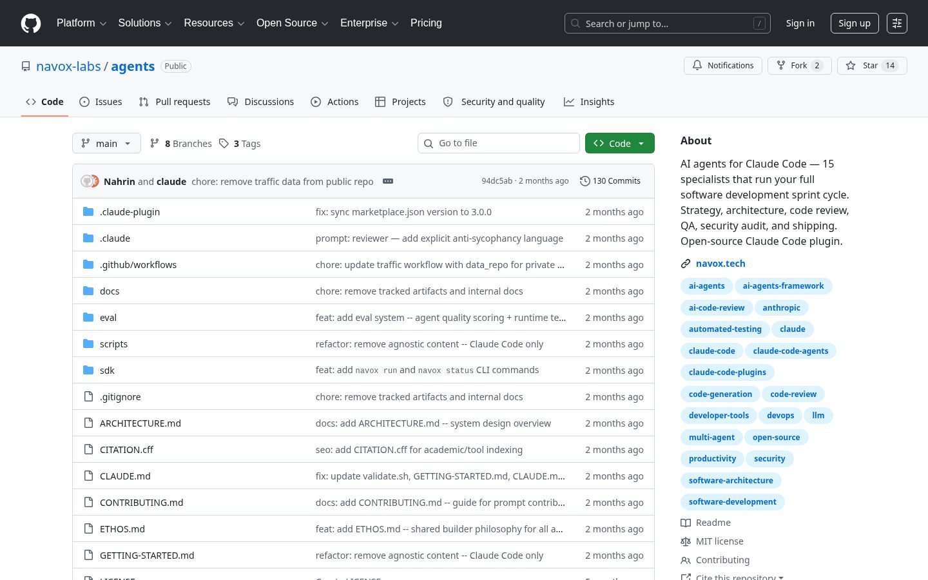Click the file icon for .gitignore
This screenshot has height=580, width=928.
(88, 396)
